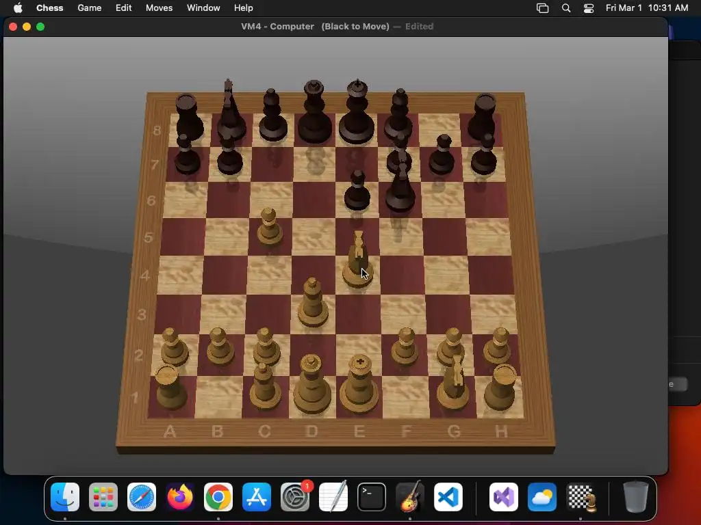Launch Safari from the Dock
Image resolution: width=701 pixels, height=525 pixels.
[142, 497]
